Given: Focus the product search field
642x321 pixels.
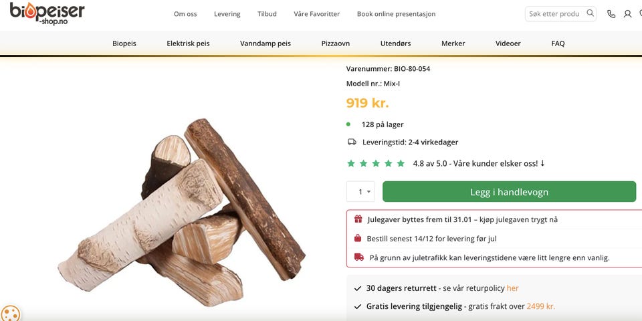Looking at the screenshot, I should (554, 14).
